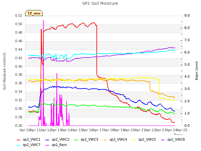Click the yellow sp2_VWC5 legend swatch

point(134,140)
